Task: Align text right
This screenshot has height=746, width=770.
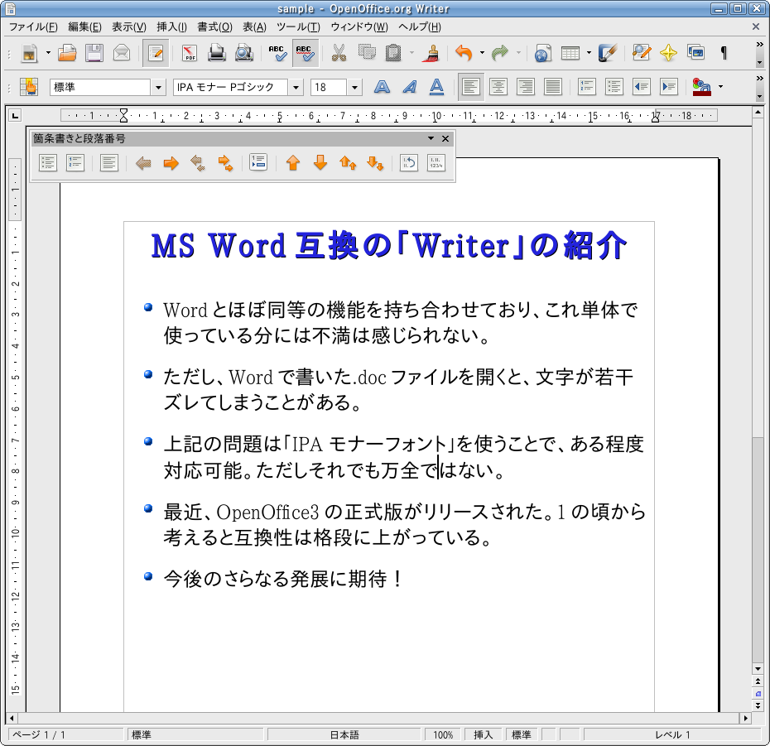Action: coord(526,87)
